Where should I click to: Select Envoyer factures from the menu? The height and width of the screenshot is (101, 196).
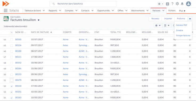[x=183, y=36]
